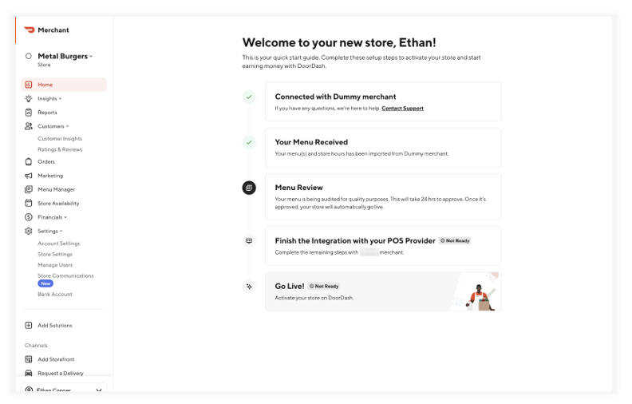The image size is (632, 404).
Task: Open the Reports icon
Action: (x=29, y=113)
